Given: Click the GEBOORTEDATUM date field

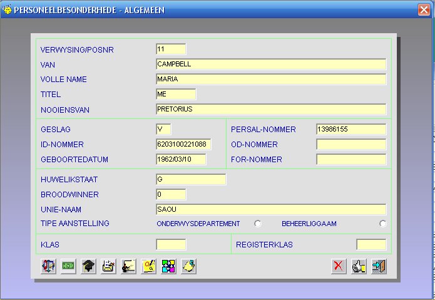Looking at the screenshot, I should tap(180, 159).
